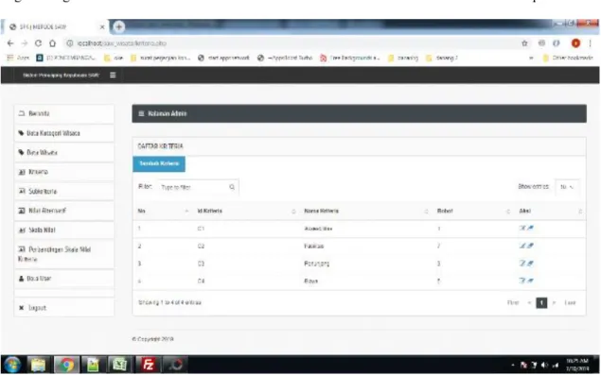601x375 pixels.
Task: Open FileZilla from the taskbar
Action: pyautogui.click(x=148, y=365)
